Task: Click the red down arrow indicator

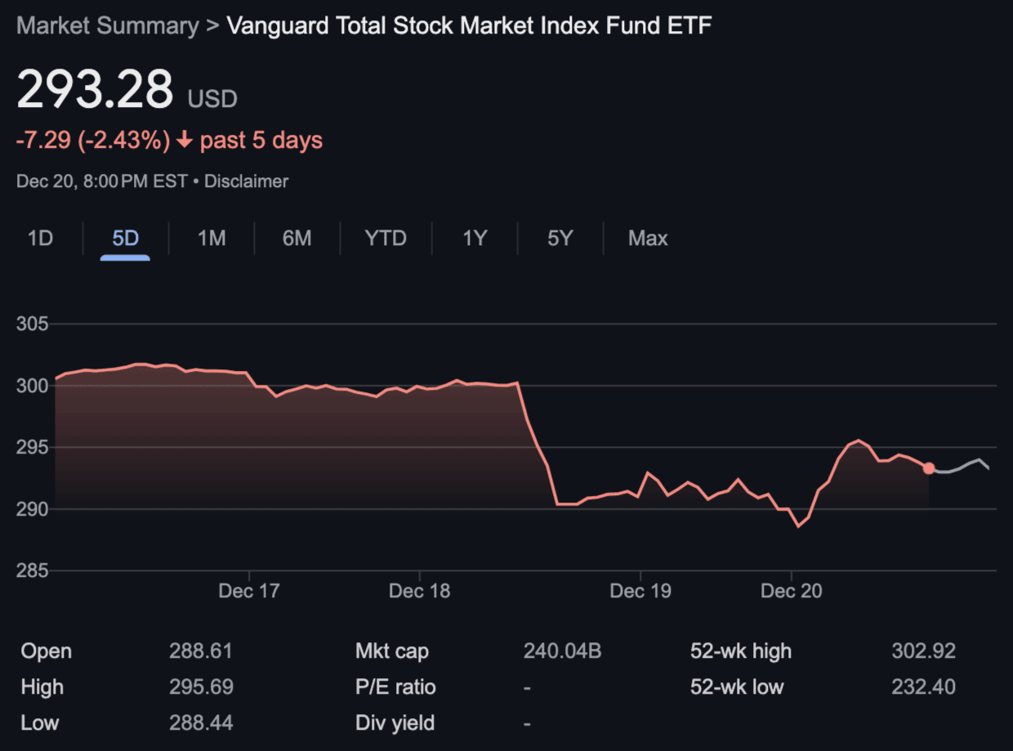Action: [185, 141]
